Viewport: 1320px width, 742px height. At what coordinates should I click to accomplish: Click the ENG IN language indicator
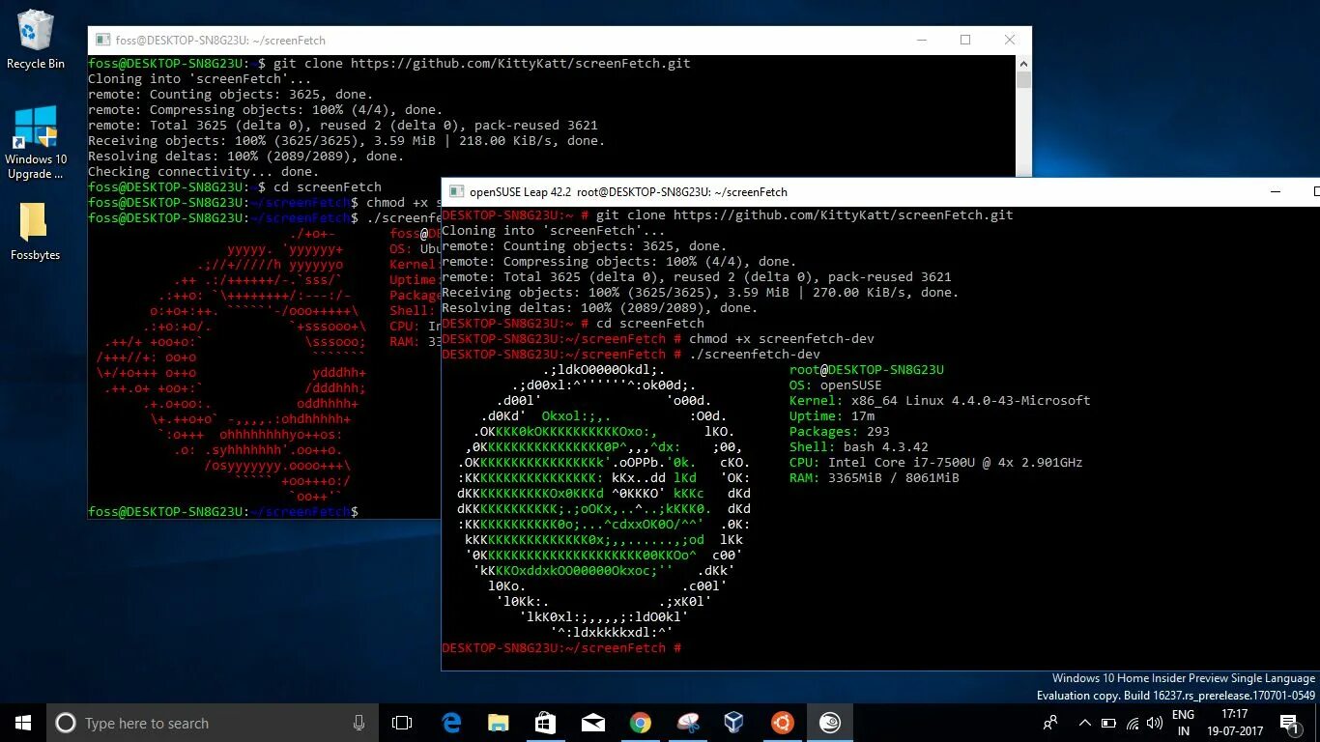(1183, 723)
